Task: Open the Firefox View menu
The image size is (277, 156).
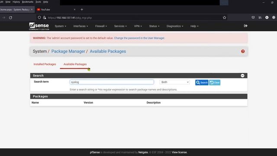Action: click(x=8, y=2)
